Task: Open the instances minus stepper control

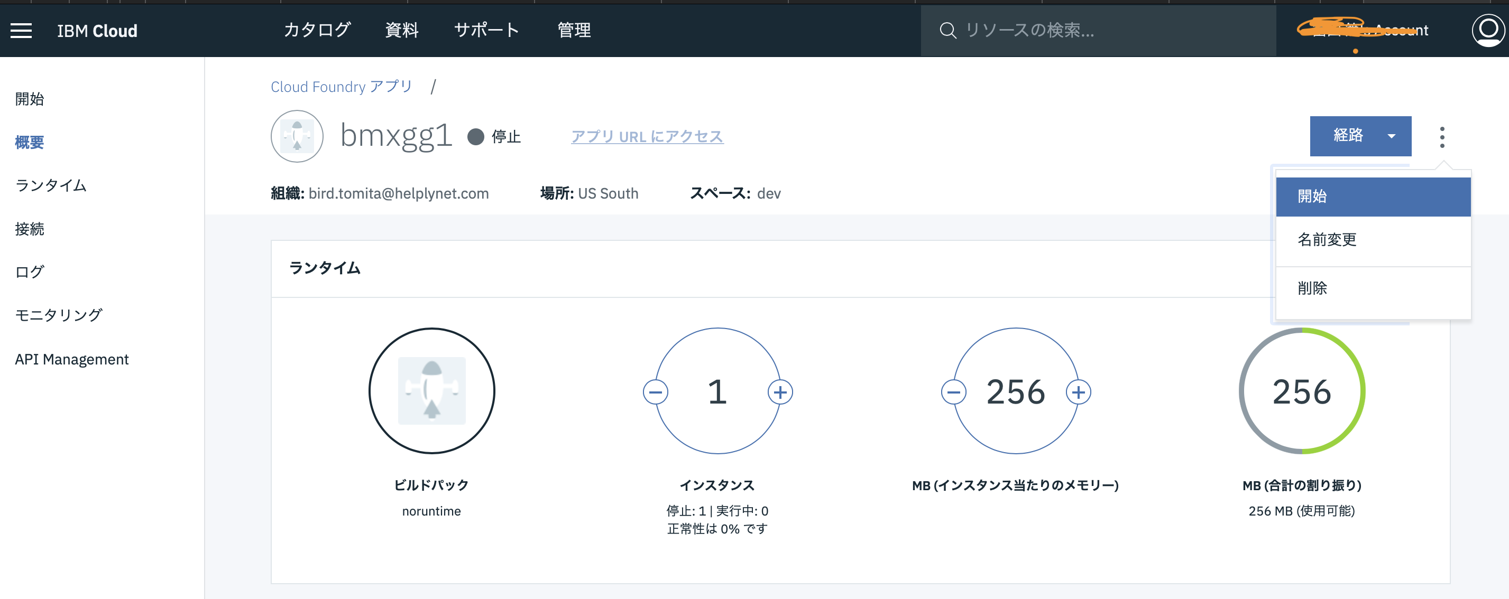Action: 657,392
